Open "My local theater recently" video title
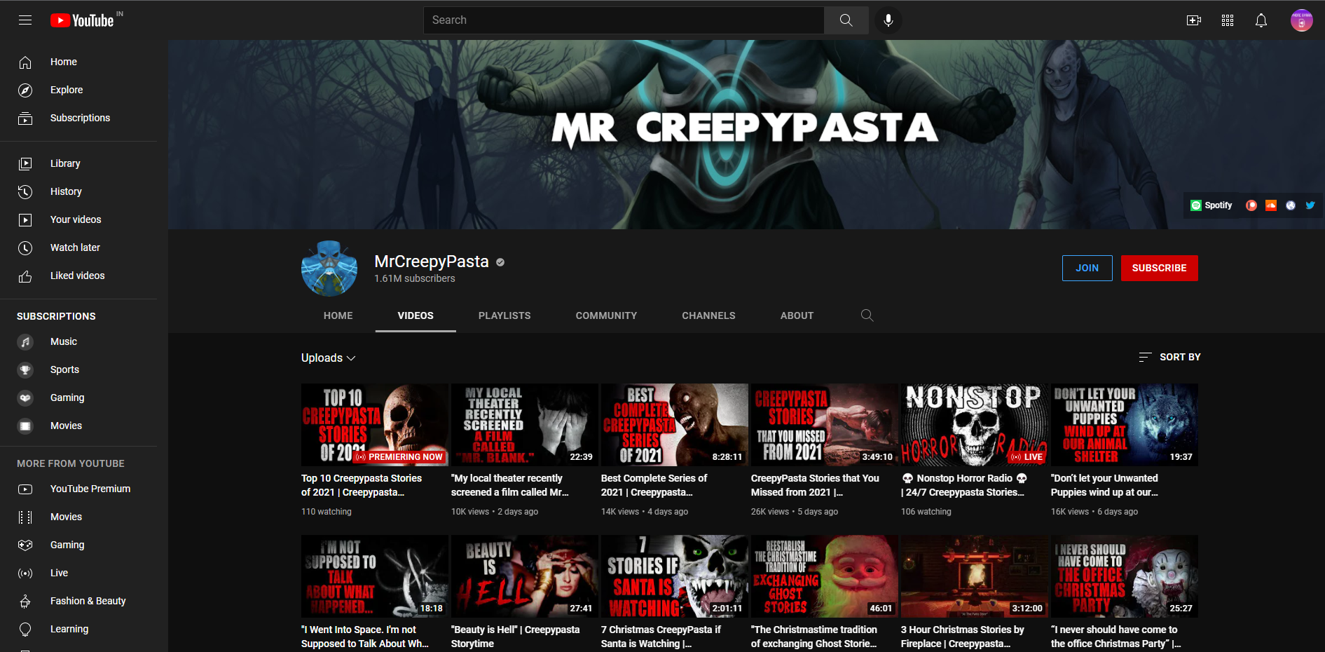Image resolution: width=1325 pixels, height=652 pixels. pyautogui.click(x=510, y=485)
